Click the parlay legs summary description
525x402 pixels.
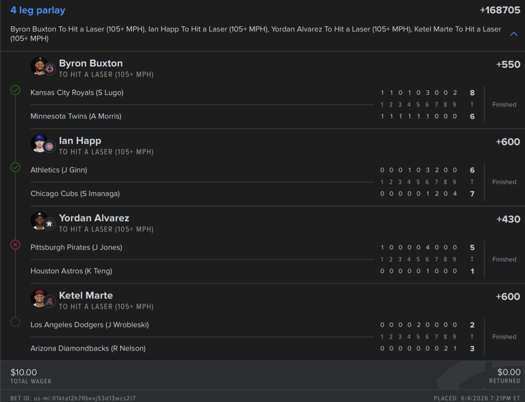(x=256, y=34)
